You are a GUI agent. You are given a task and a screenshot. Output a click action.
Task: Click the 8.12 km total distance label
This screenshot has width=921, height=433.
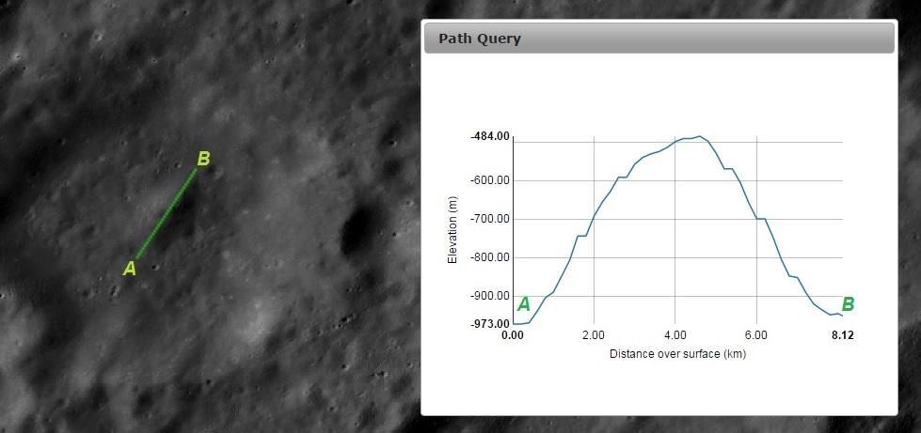click(x=842, y=334)
